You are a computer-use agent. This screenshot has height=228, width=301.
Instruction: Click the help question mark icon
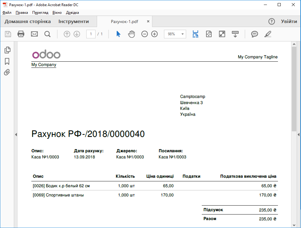272,21
